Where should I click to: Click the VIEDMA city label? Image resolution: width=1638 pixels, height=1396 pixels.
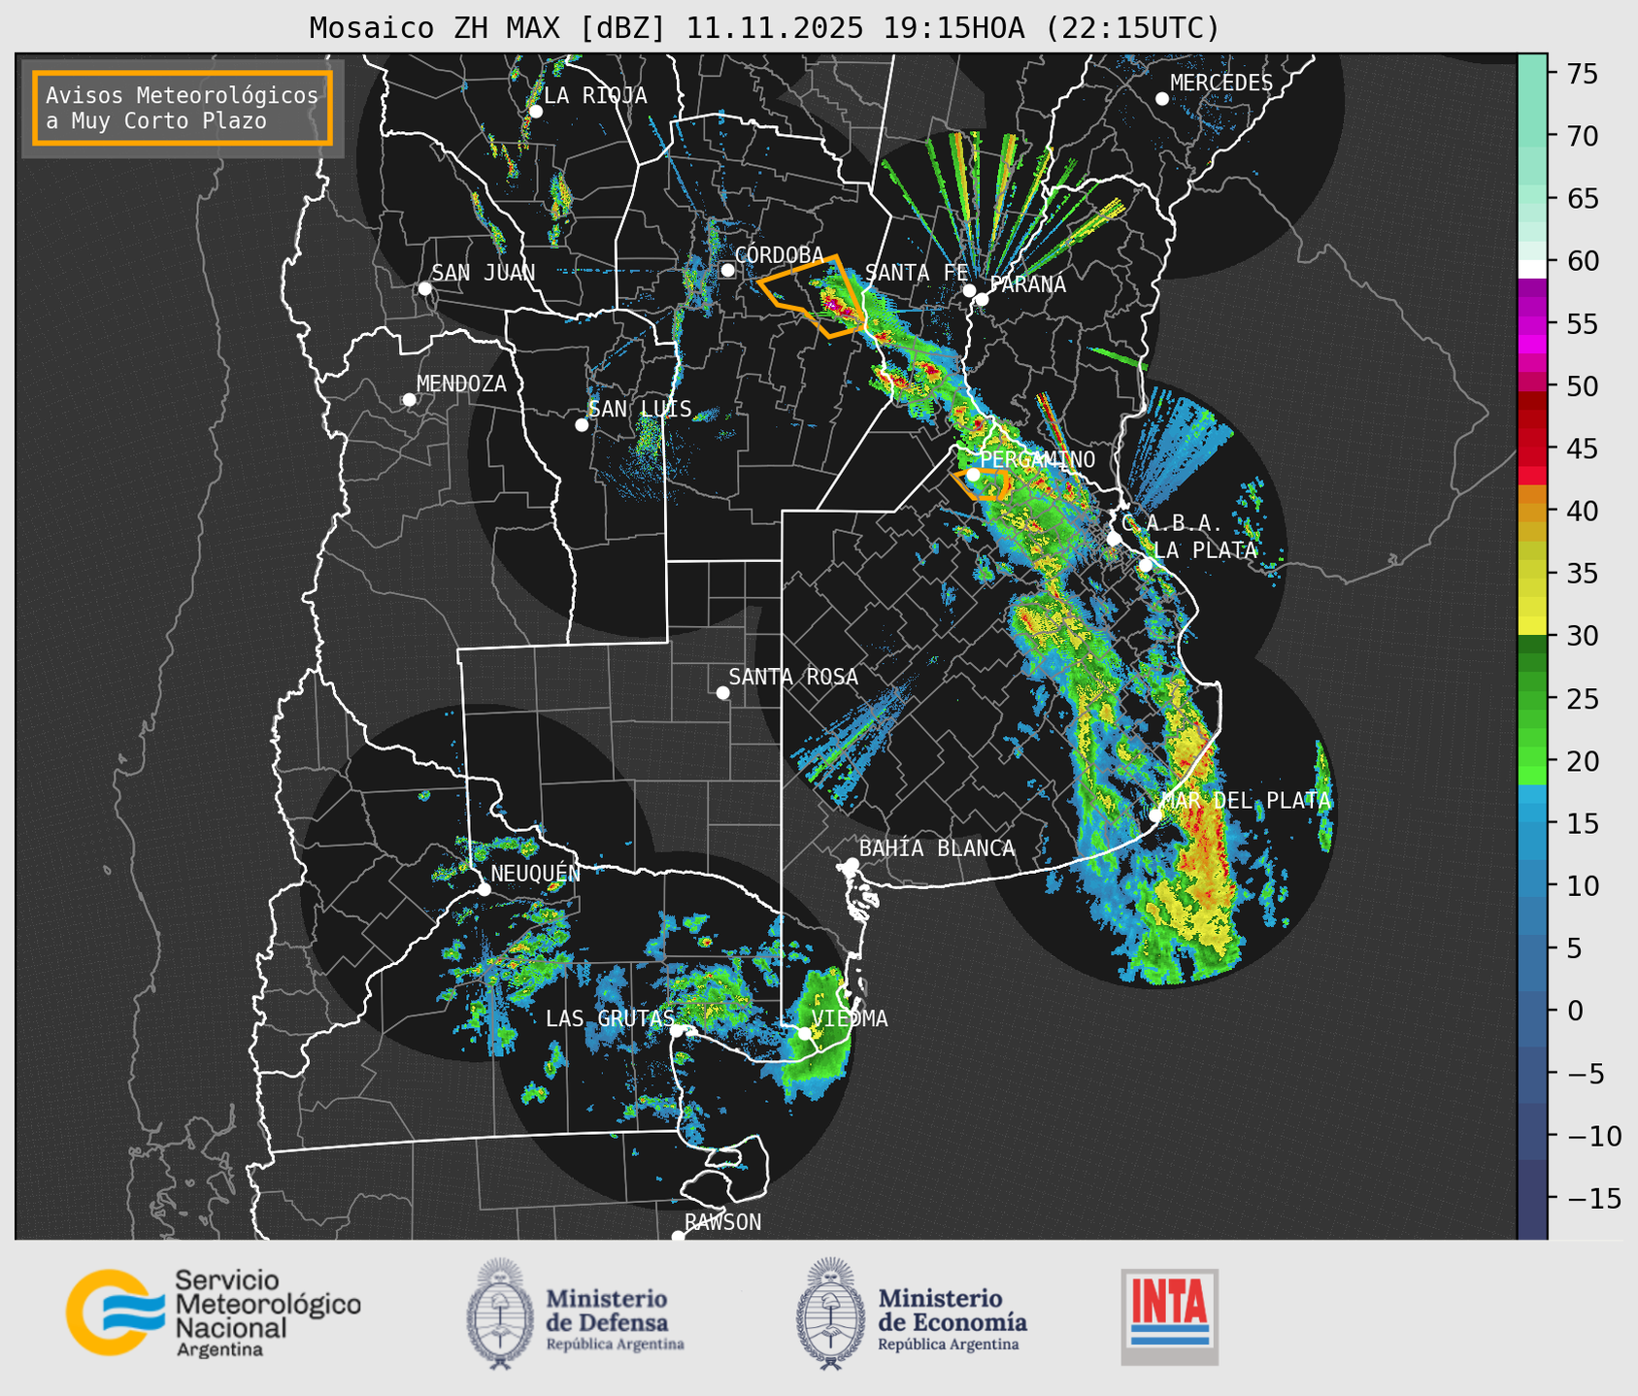[850, 1018]
